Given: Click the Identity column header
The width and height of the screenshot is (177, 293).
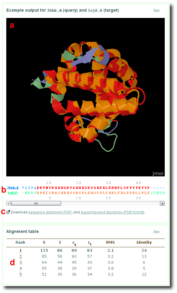Looking at the screenshot, I should click(x=144, y=242).
